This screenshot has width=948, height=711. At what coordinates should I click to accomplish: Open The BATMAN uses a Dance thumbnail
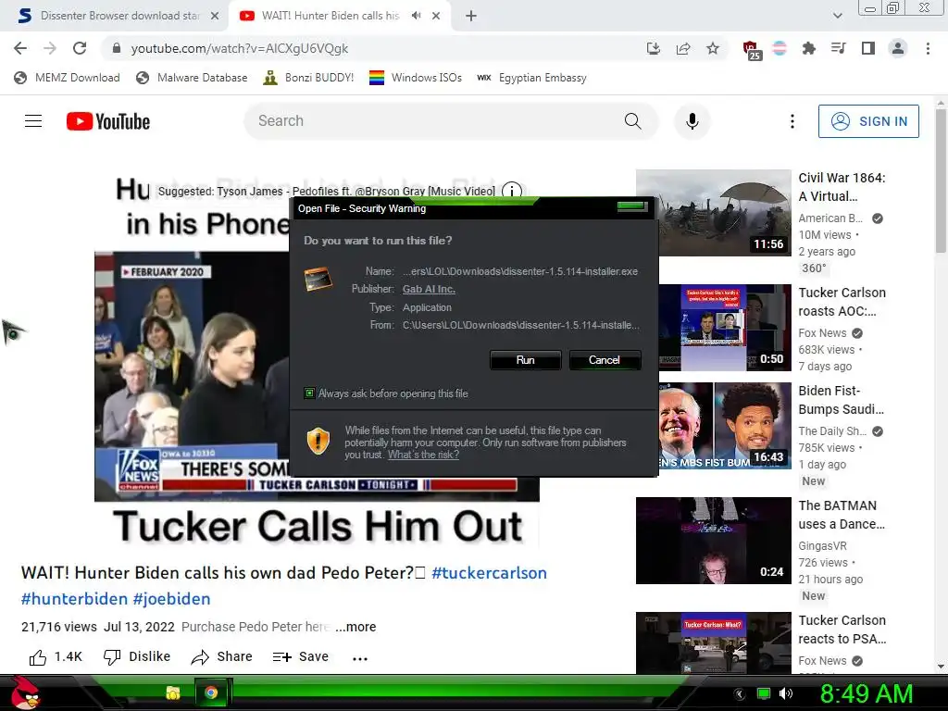pyautogui.click(x=714, y=541)
